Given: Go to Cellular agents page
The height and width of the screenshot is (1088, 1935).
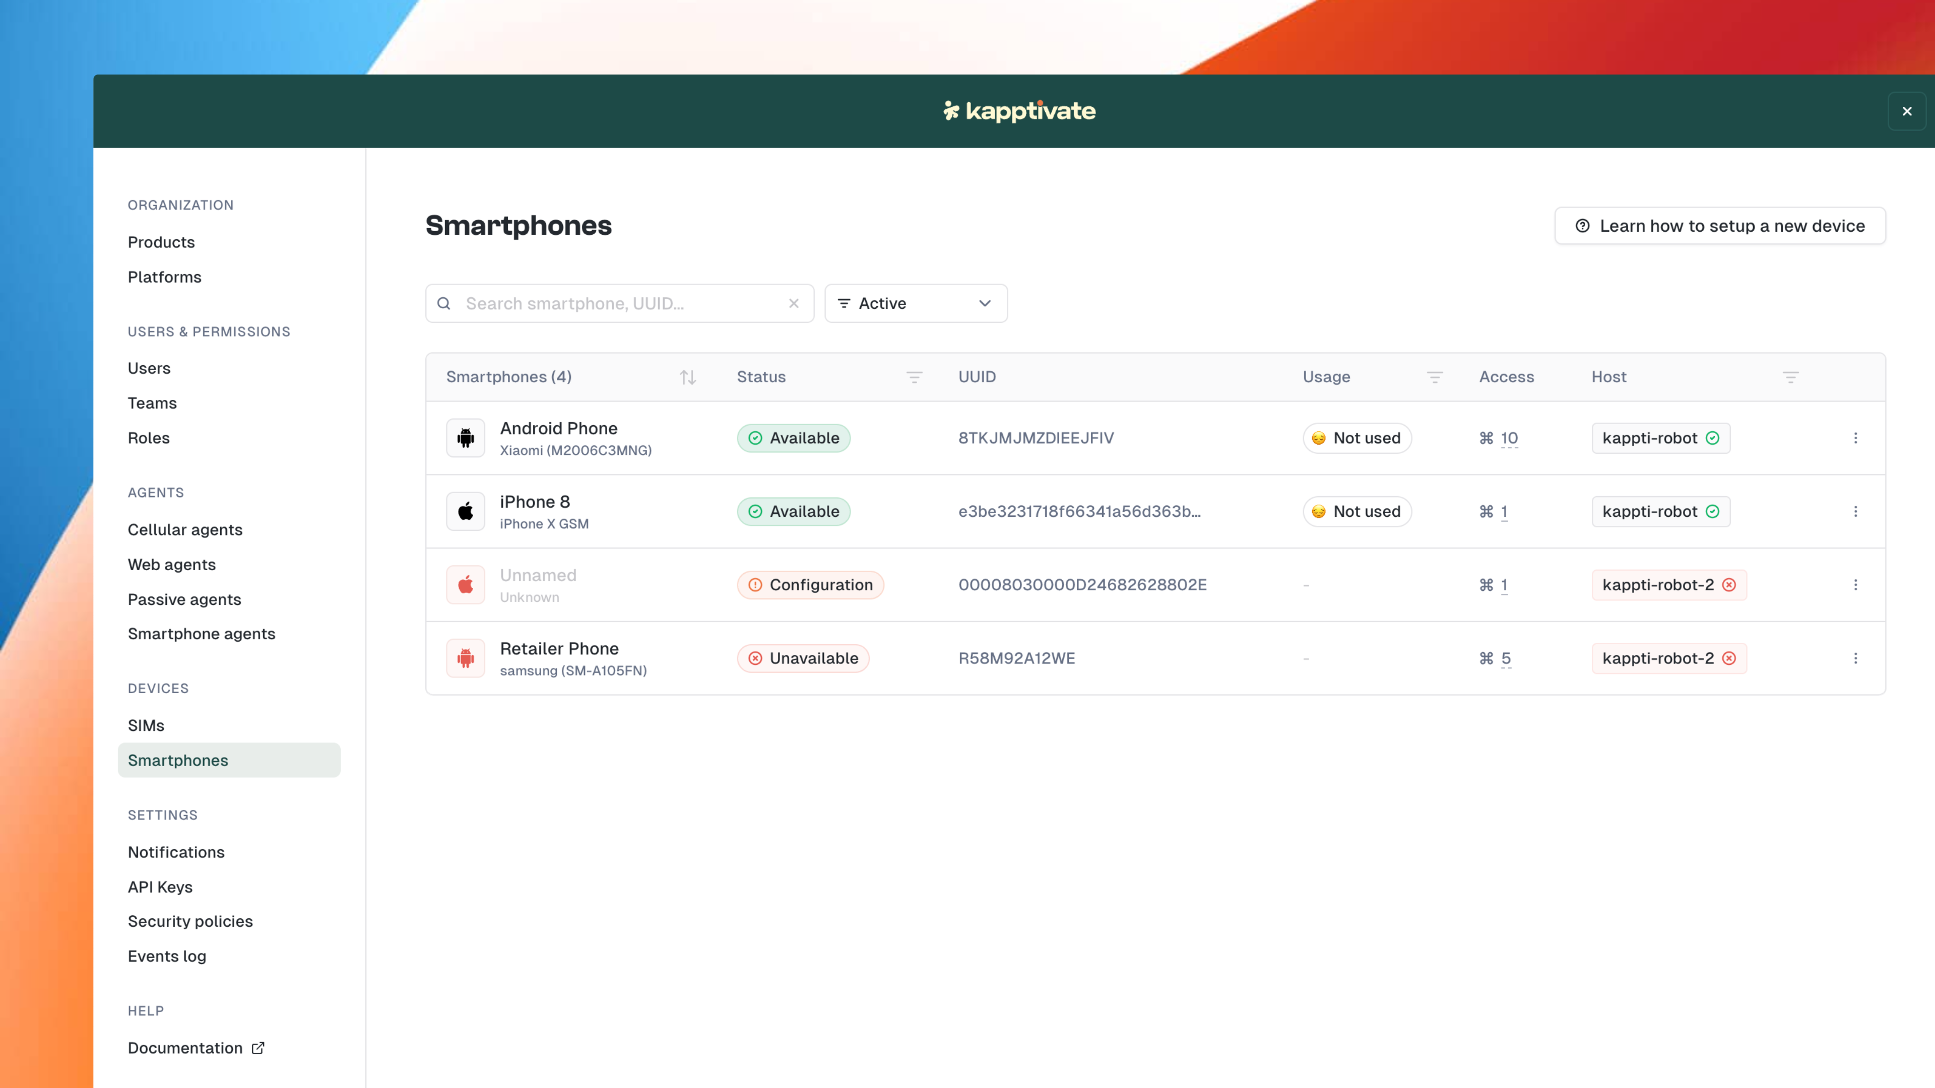Looking at the screenshot, I should [x=185, y=529].
